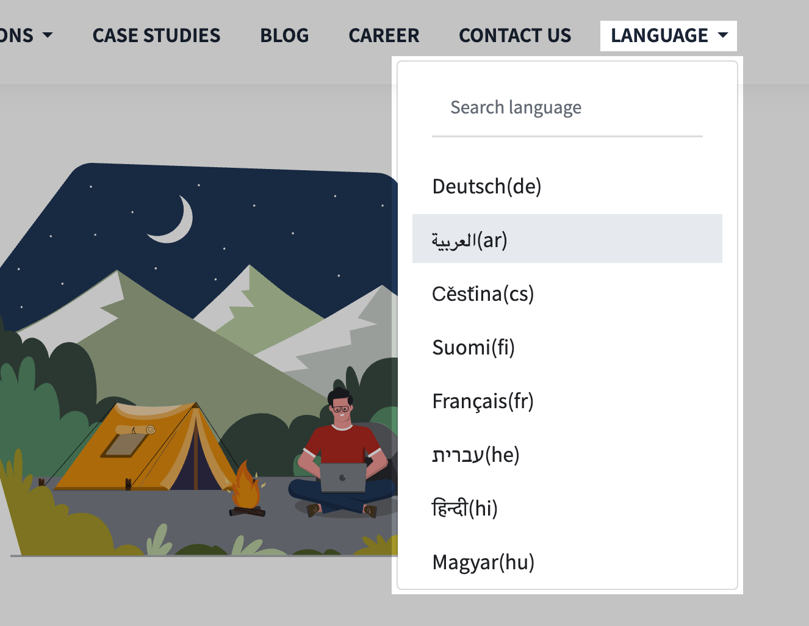Visit the Career page link
Screen dimensions: 809x626
click(x=384, y=36)
